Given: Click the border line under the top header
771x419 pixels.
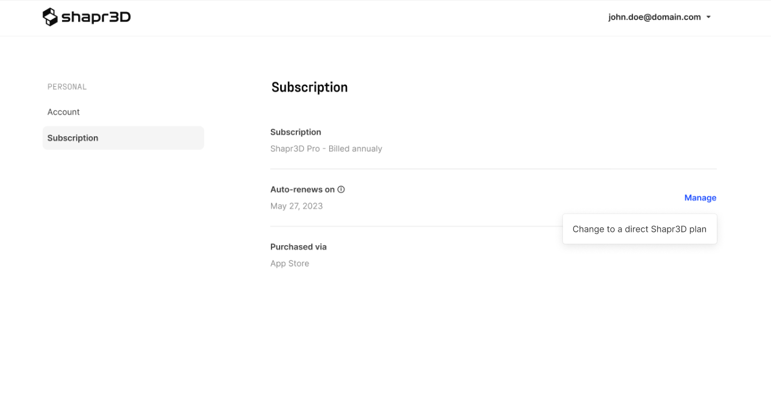Looking at the screenshot, I should tap(385, 36).
